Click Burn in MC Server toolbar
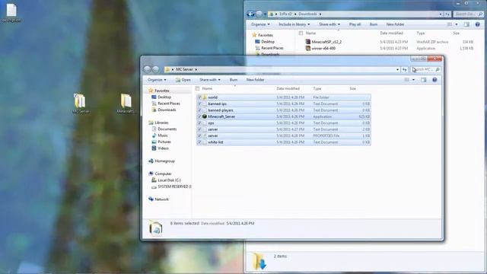The image size is (487, 274). 234,80
